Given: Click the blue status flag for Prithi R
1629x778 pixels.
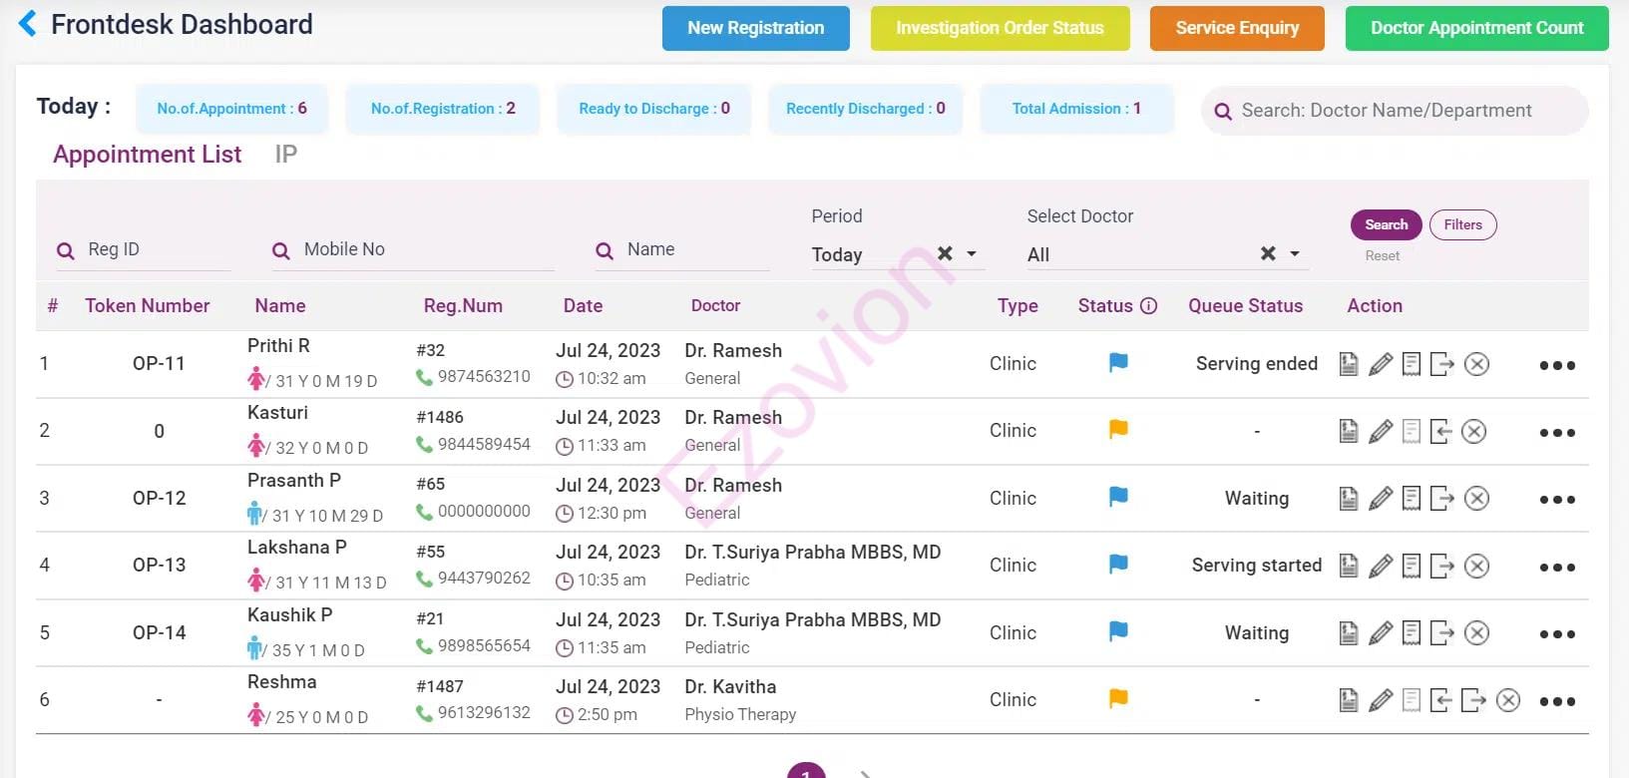Looking at the screenshot, I should click(x=1118, y=363).
